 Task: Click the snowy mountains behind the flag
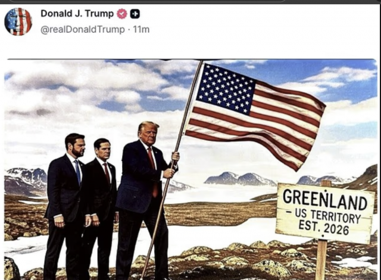(x=239, y=179)
